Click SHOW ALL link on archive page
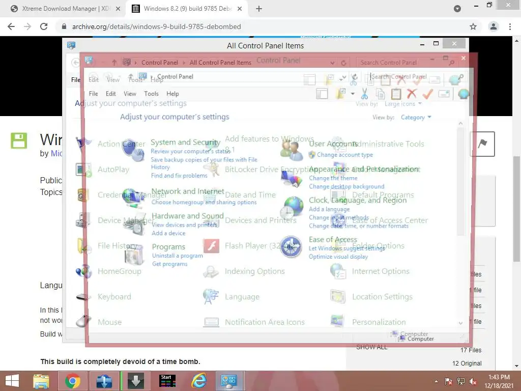The width and height of the screenshot is (521, 391). pos(371,347)
